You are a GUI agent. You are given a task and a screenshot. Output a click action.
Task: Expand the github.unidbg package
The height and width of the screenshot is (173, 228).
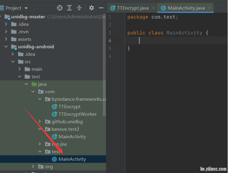click(x=40, y=121)
